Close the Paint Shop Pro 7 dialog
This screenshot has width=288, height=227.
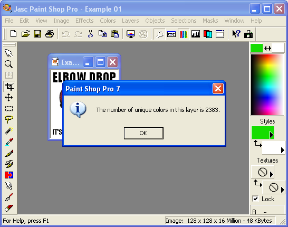point(218,89)
